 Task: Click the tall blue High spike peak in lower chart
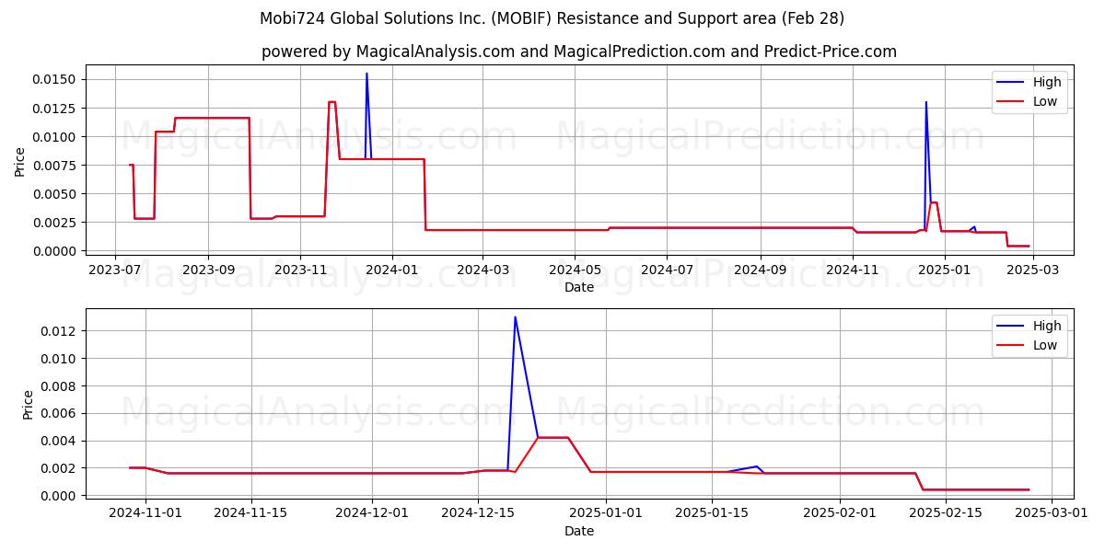515,317
